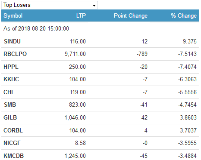Open the KMCDB symbol link
Screen dimensions: 201x160
14,156
